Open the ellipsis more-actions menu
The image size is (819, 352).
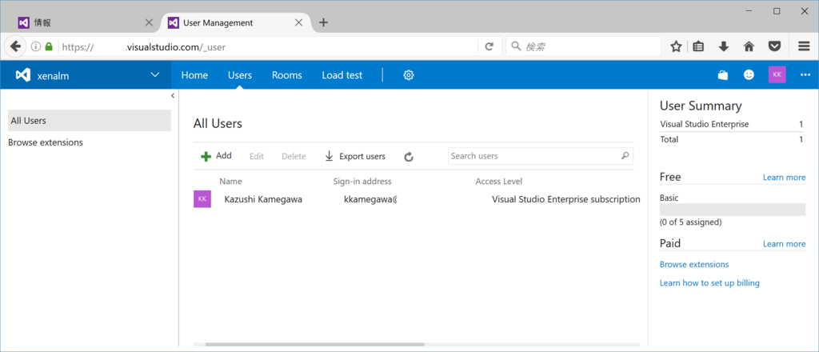pos(805,75)
